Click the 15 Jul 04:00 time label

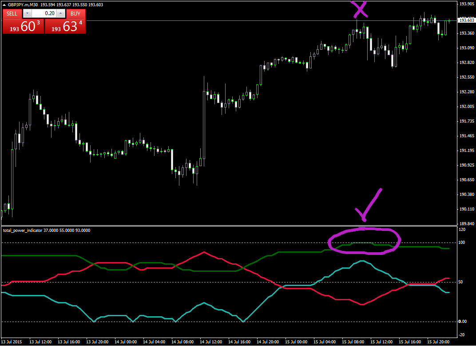click(x=325, y=342)
